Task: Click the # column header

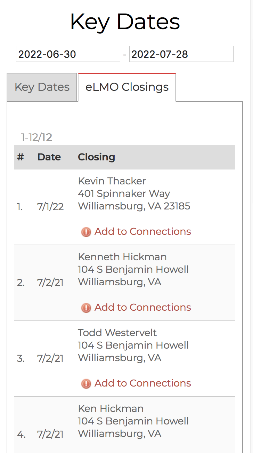Action: (x=21, y=157)
